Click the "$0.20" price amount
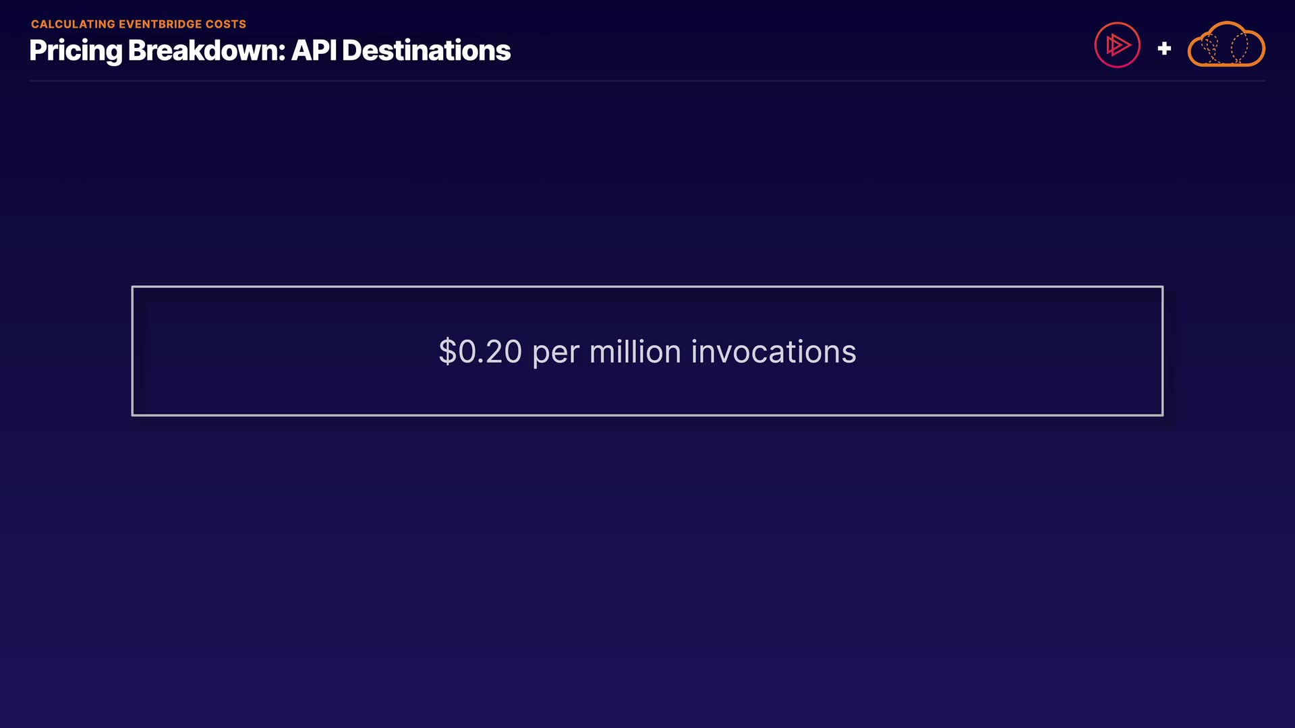 pyautogui.click(x=480, y=352)
